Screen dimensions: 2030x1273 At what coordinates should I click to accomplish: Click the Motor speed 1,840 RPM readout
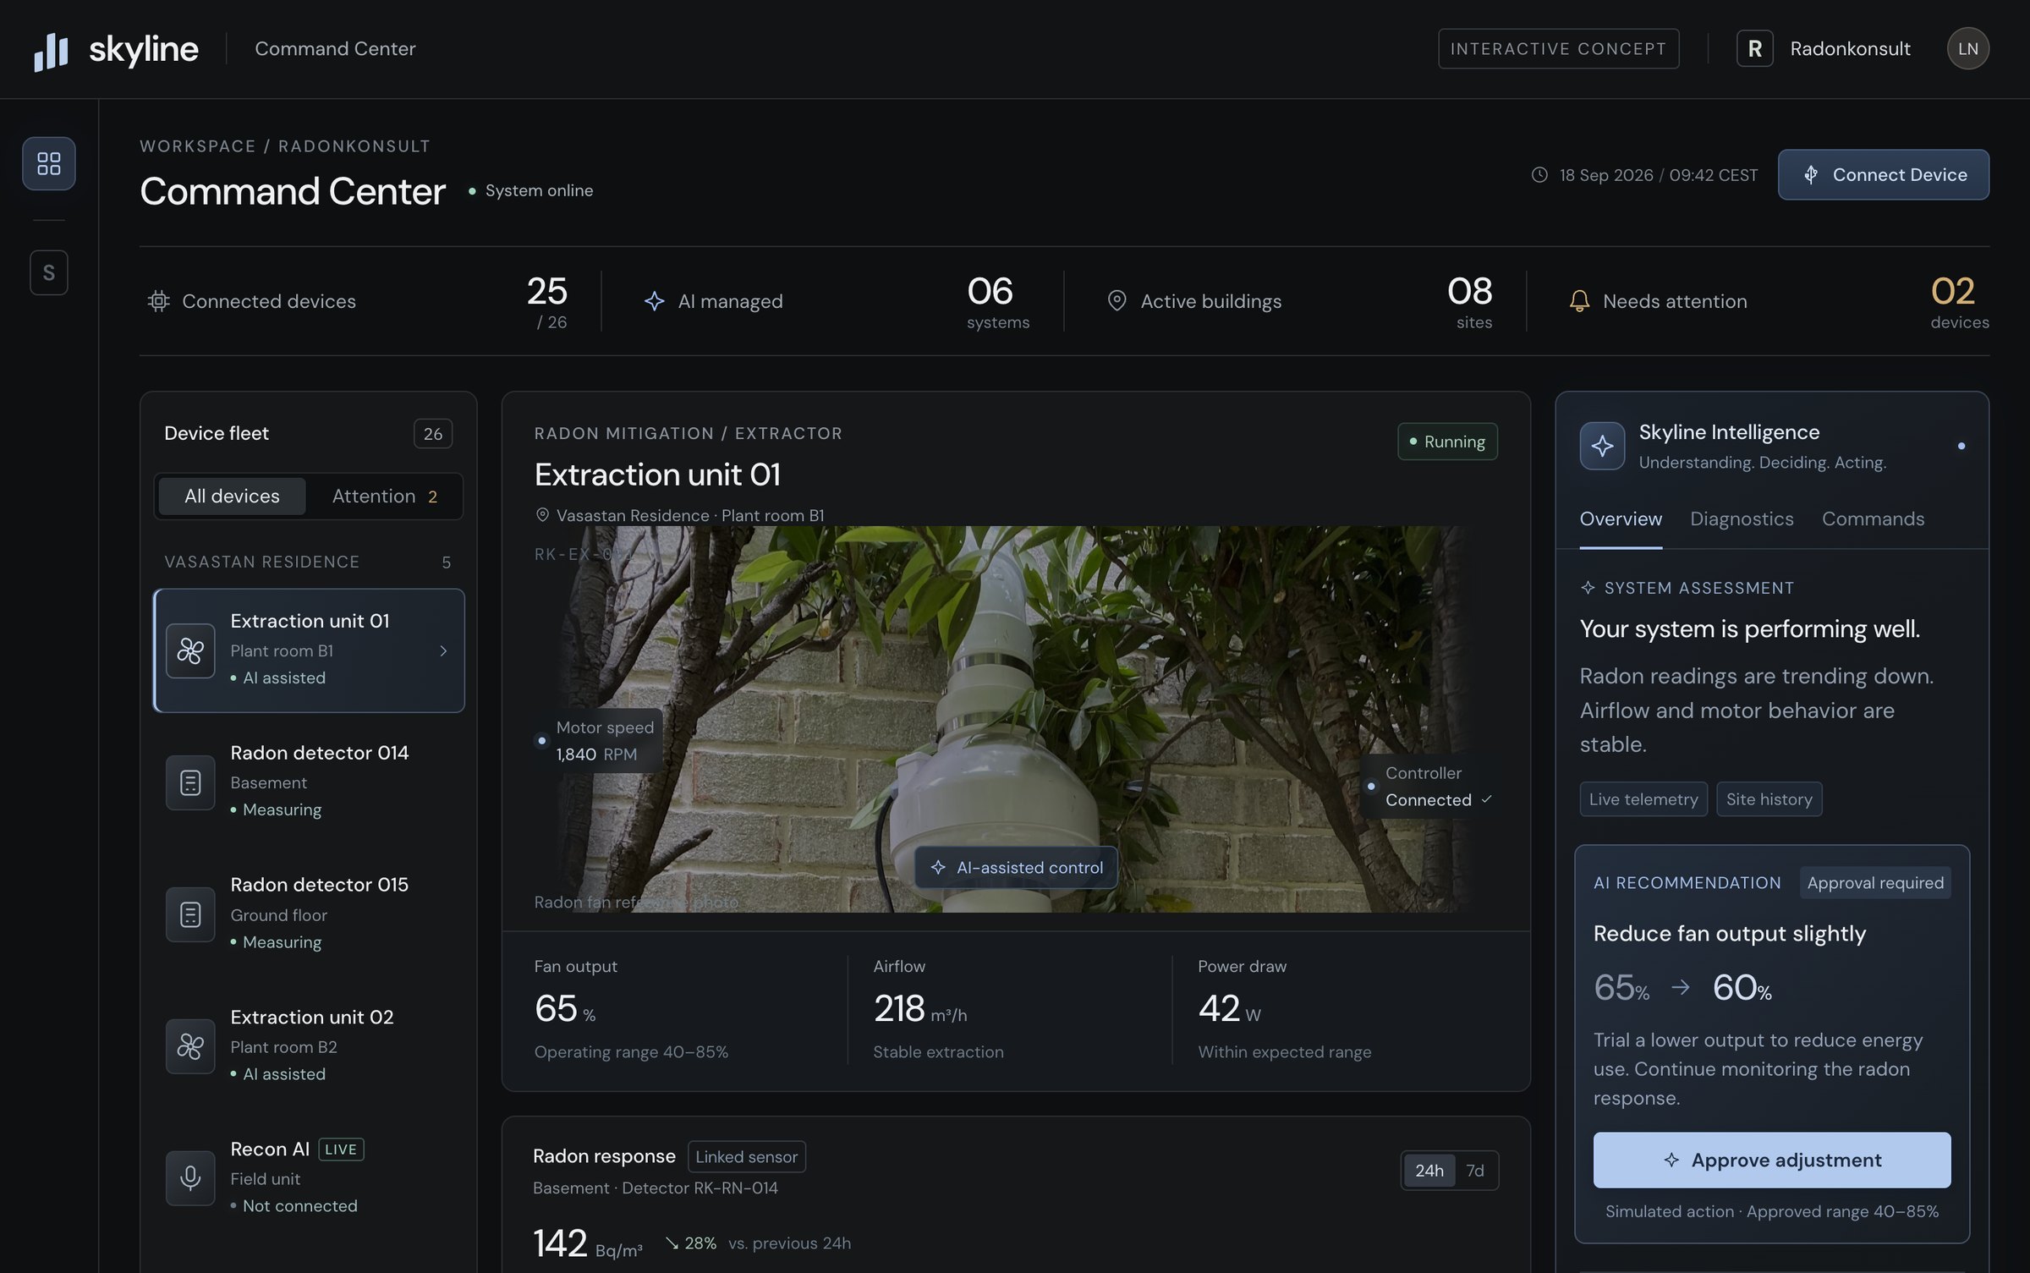(x=599, y=741)
